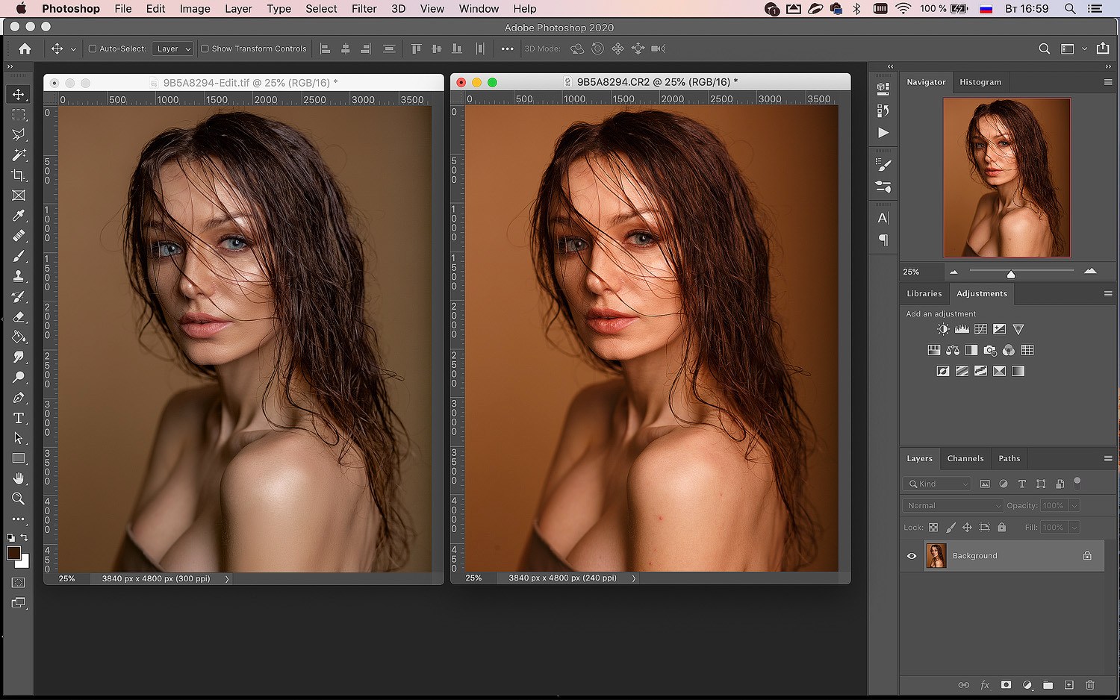Viewport: 1120px width, 700px height.
Task: Select the Zoom tool
Action: (x=19, y=499)
